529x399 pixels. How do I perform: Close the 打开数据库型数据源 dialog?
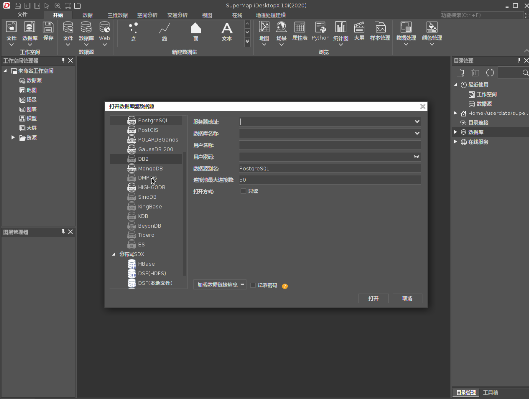point(423,106)
